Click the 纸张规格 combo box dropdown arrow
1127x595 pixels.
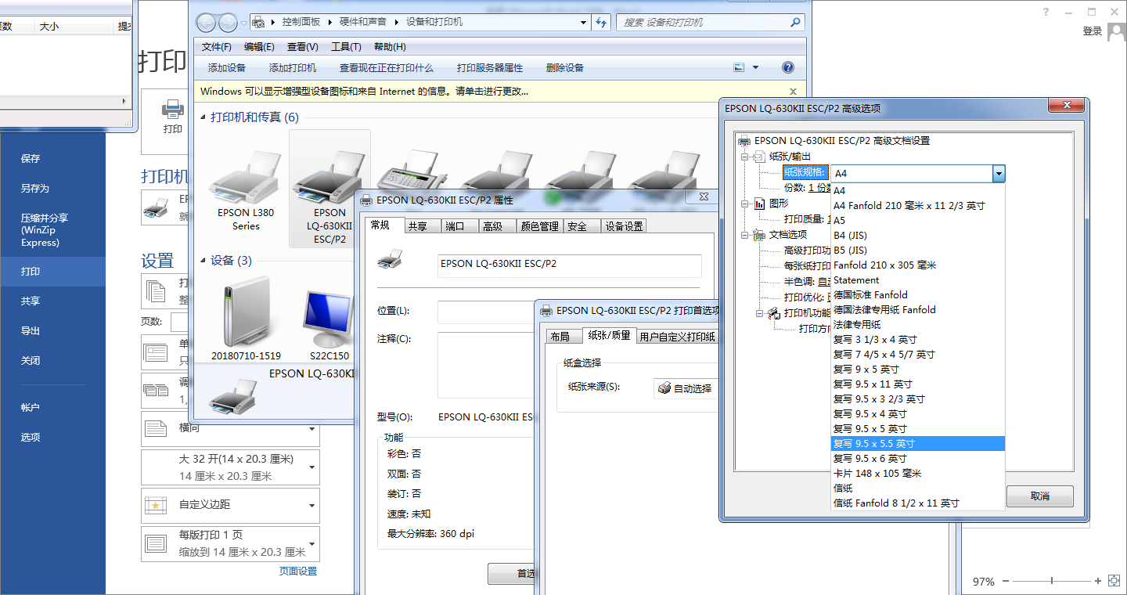pos(999,174)
